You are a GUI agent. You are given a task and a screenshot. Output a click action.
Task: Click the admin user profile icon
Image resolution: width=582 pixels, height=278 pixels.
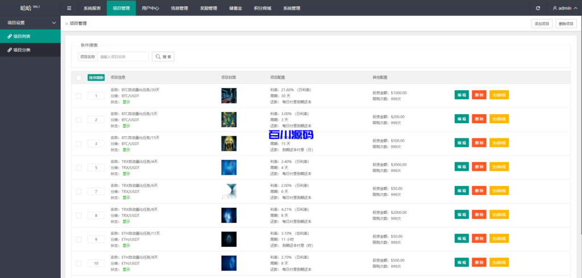coord(555,9)
